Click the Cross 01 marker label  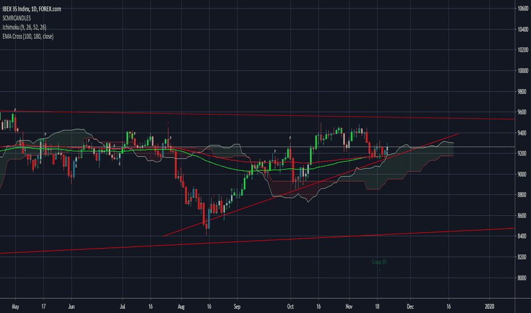pyautogui.click(x=379, y=262)
